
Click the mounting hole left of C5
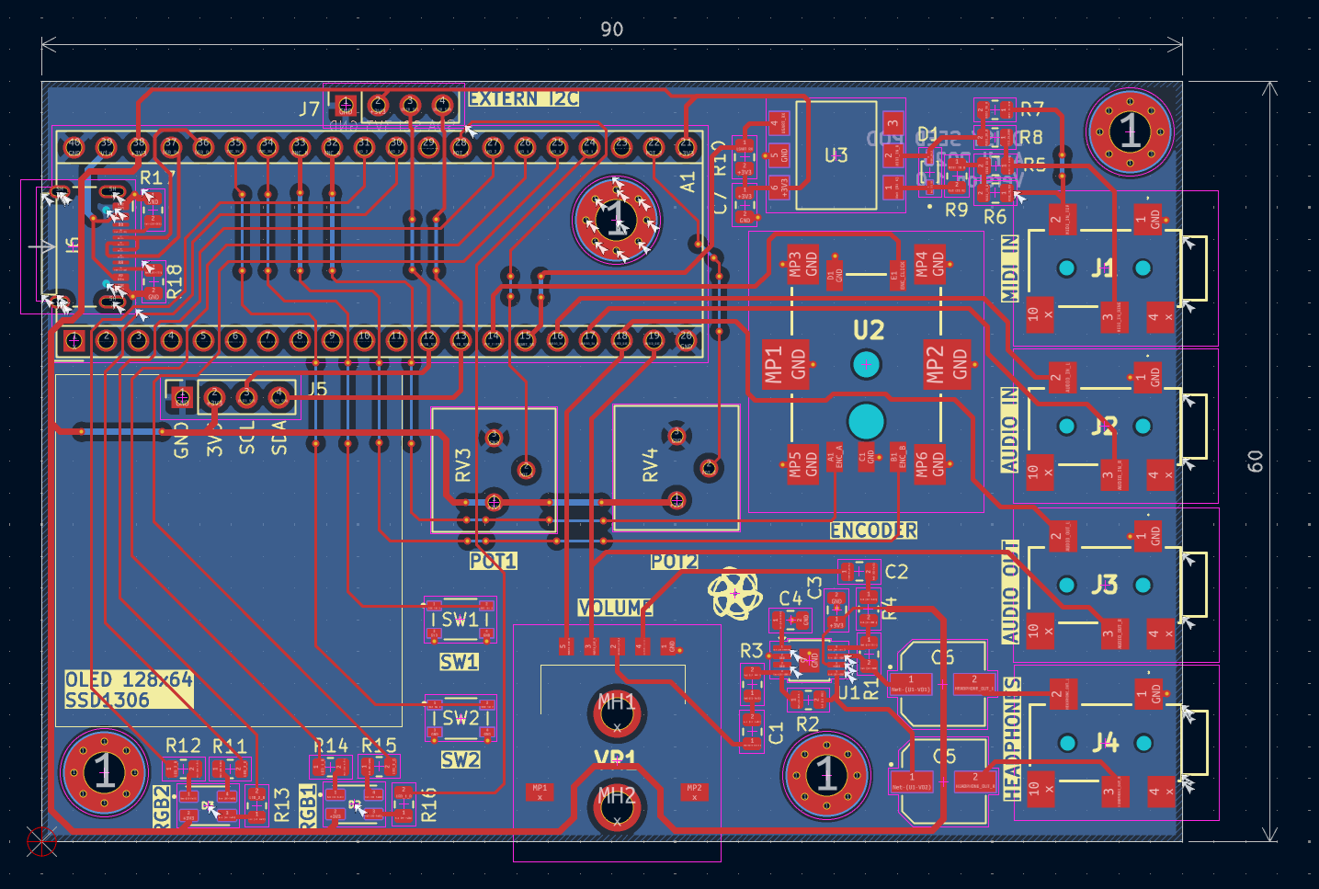tap(826, 774)
